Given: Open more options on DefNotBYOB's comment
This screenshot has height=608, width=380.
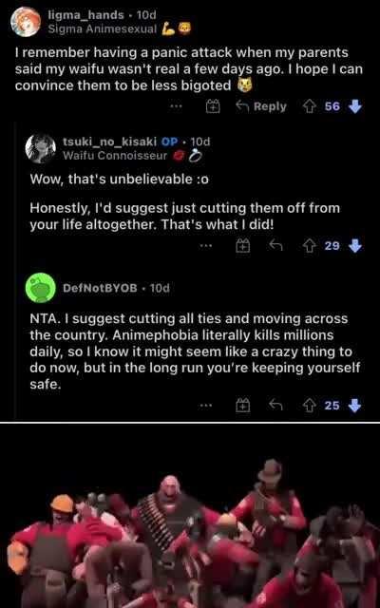Looking at the screenshot, I should point(207,406).
